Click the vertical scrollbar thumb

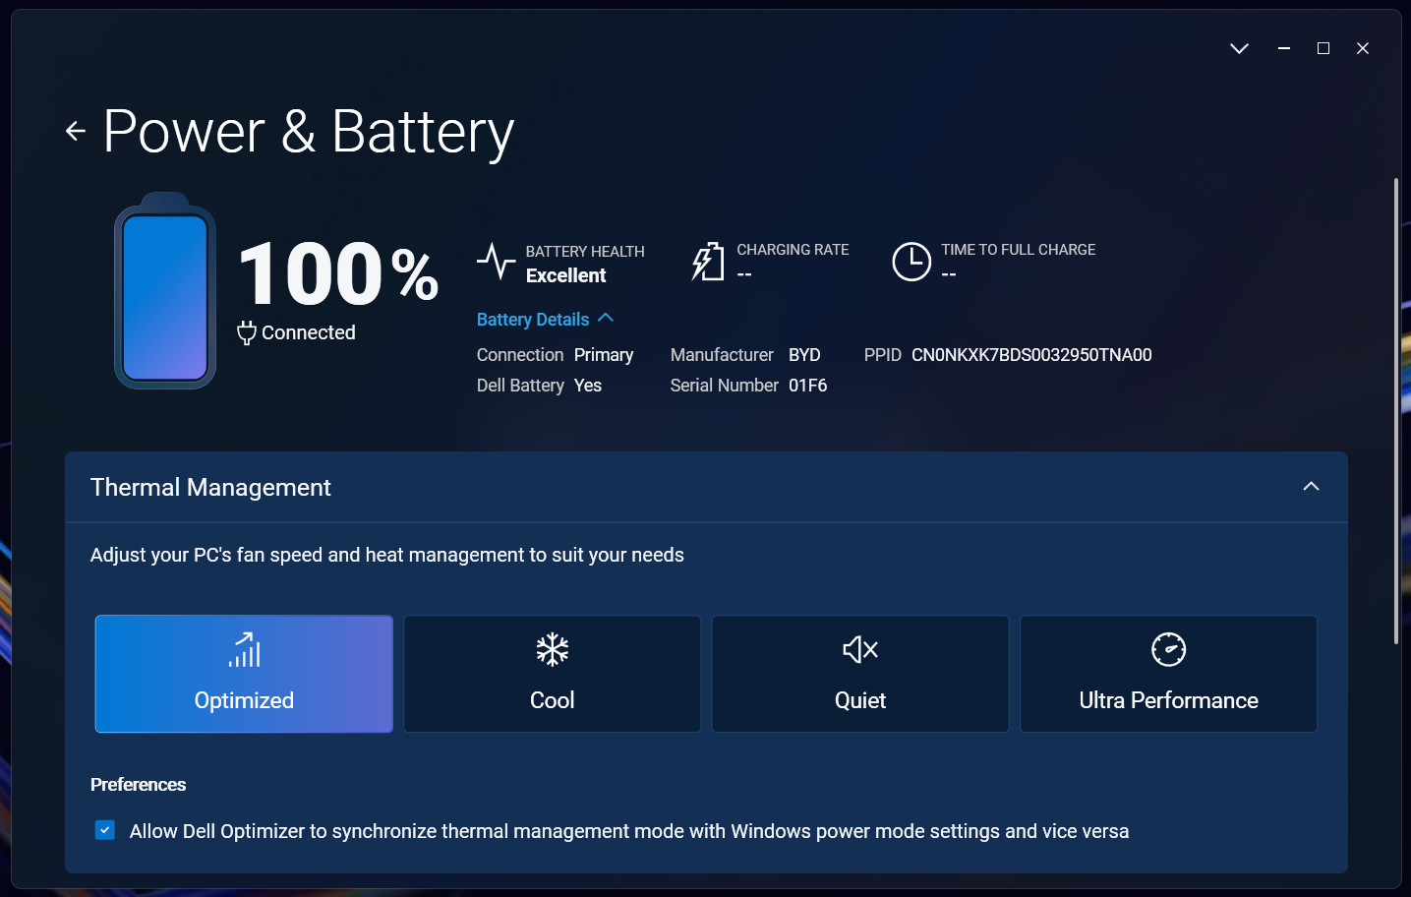point(1396,411)
